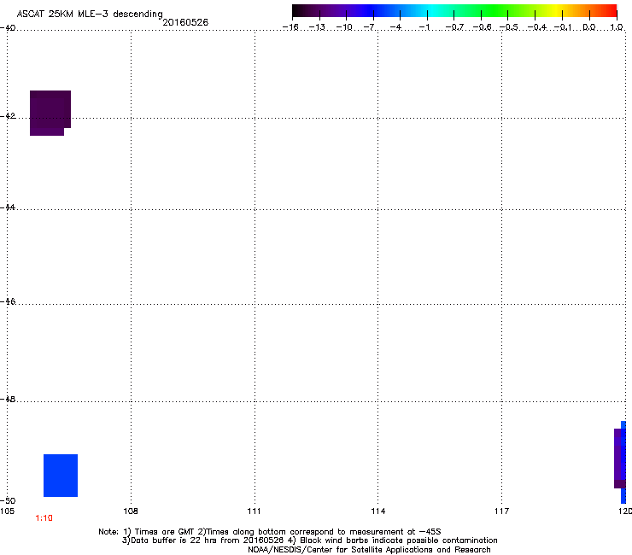The height and width of the screenshot is (555, 632).
Task: Click the 111 longitude axis label
Action: point(254,511)
